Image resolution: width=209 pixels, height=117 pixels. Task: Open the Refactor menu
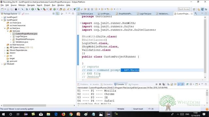22,5
